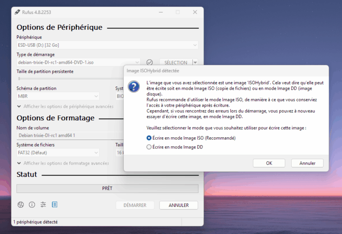Click the checksum checkmark icon next to SÉLECTION
This screenshot has width=342, height=234.
[150, 62]
